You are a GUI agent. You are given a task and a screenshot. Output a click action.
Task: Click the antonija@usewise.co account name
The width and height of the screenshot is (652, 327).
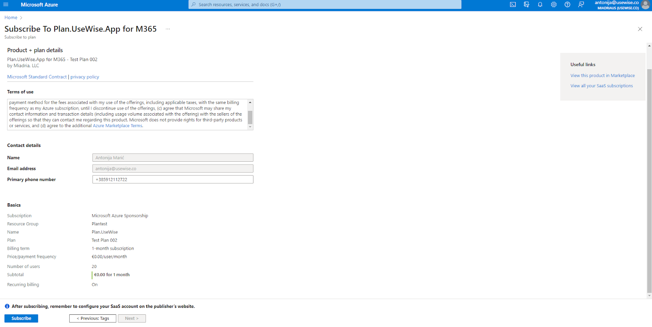(617, 2)
